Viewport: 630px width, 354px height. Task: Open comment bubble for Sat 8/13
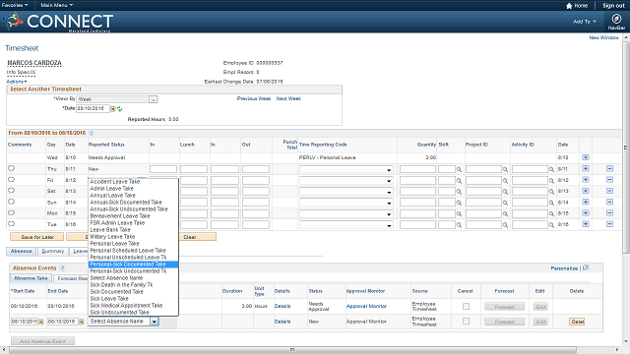pyautogui.click(x=11, y=191)
